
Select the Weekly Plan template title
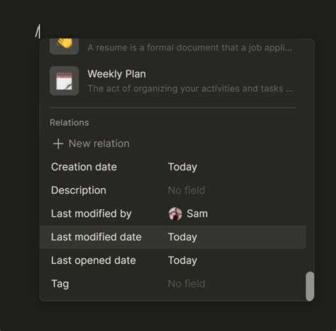pos(116,74)
